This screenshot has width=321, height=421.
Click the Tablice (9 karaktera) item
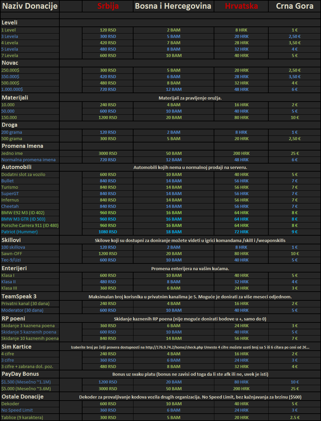click(x=22, y=418)
